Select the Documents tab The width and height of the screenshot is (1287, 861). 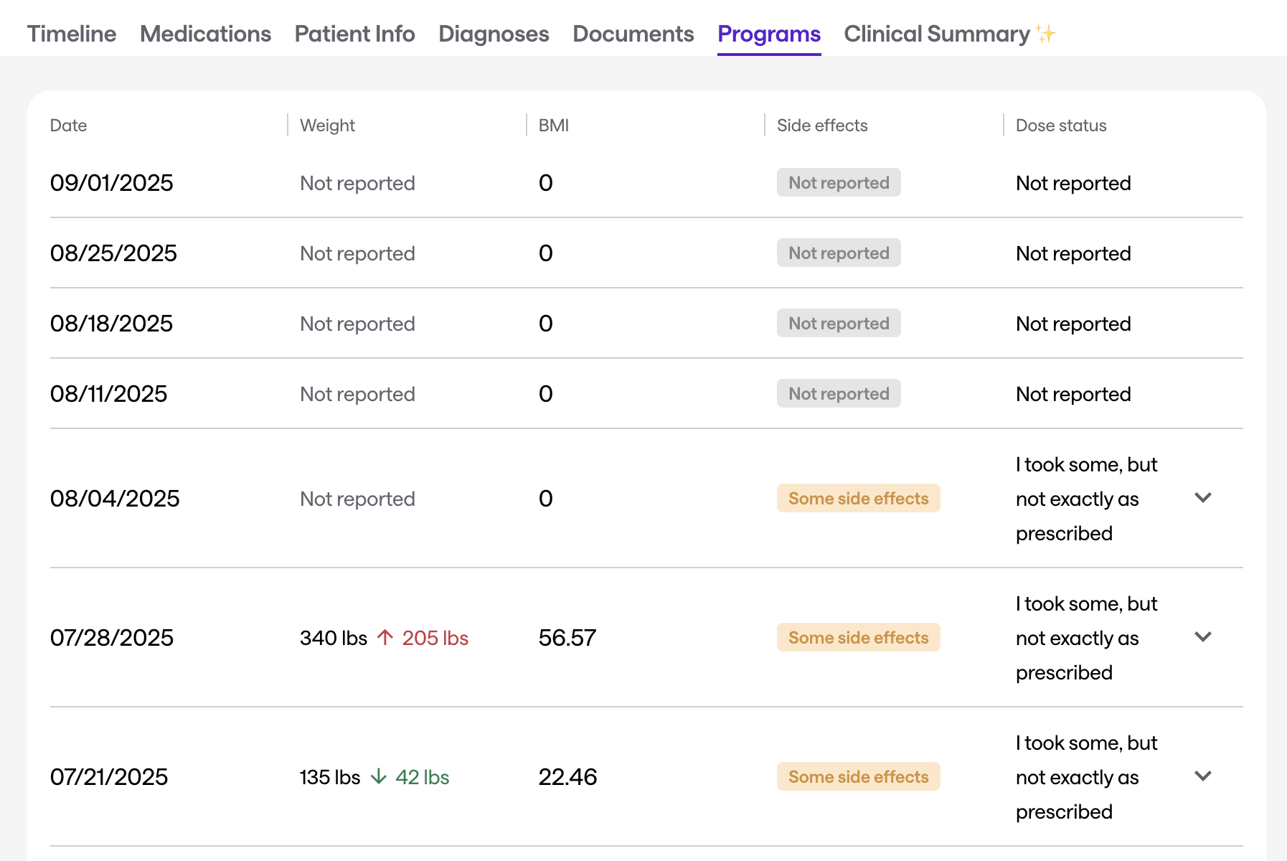tap(633, 34)
